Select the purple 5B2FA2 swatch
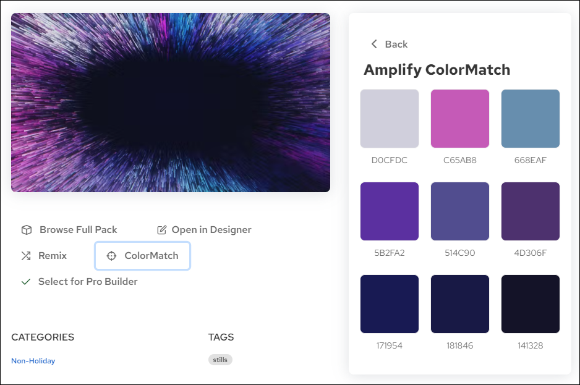This screenshot has height=385, width=580. coord(390,211)
